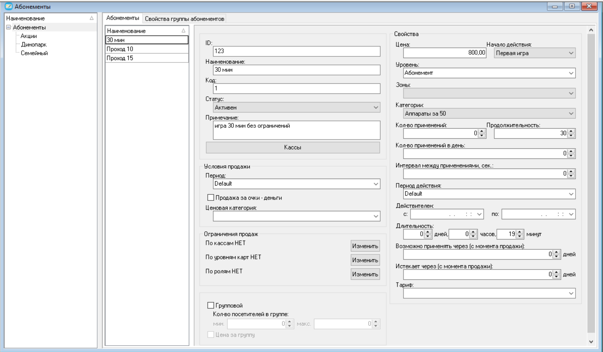
Task: Increase Истекает через days stepper
Action: (x=557, y=272)
